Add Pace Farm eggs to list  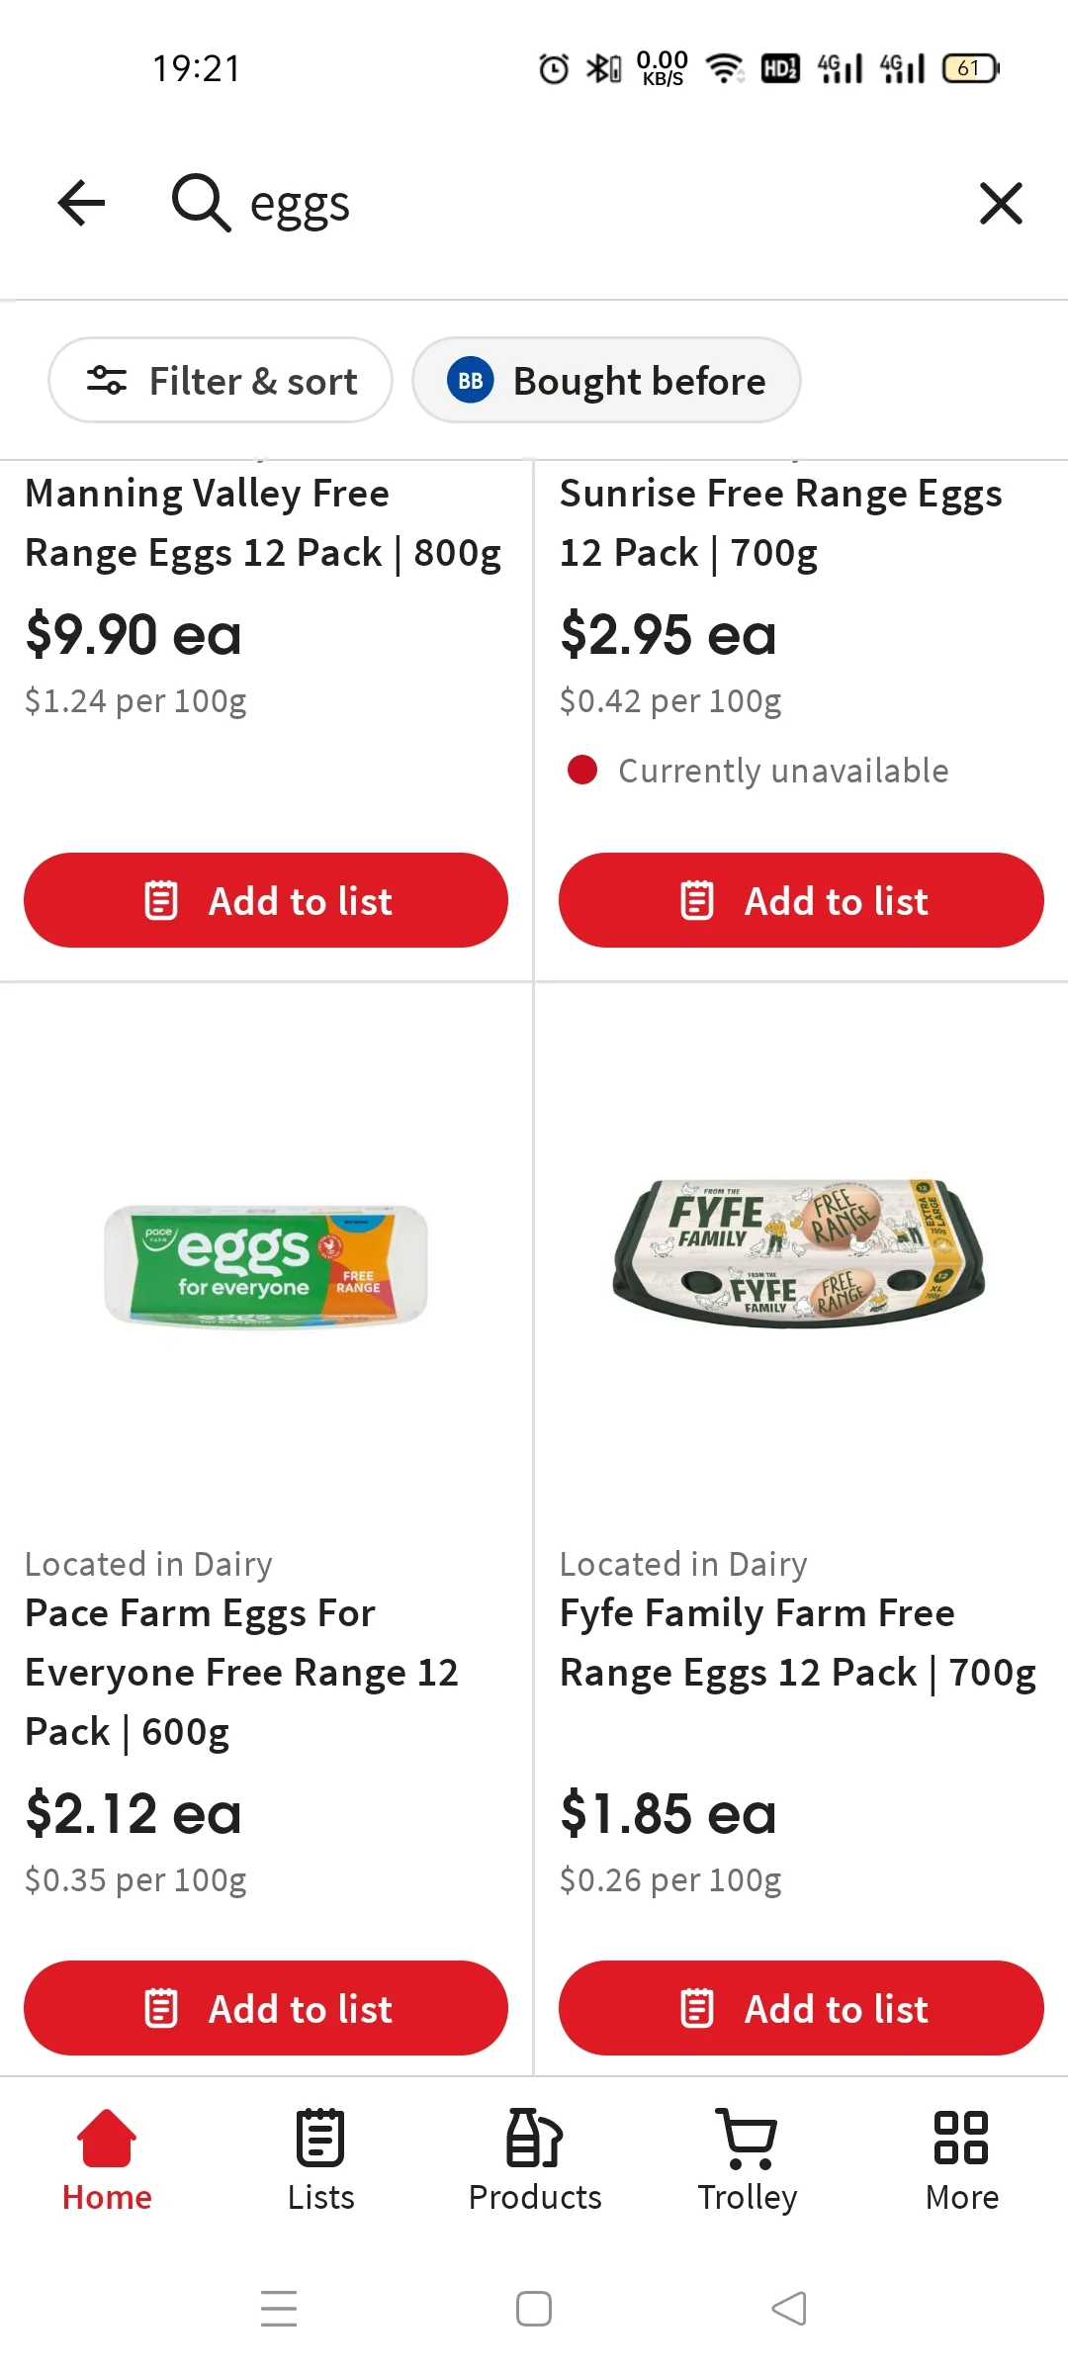[x=266, y=2009]
